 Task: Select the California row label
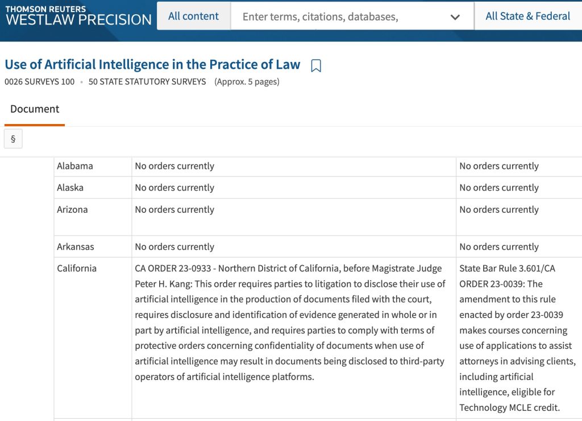[77, 269]
